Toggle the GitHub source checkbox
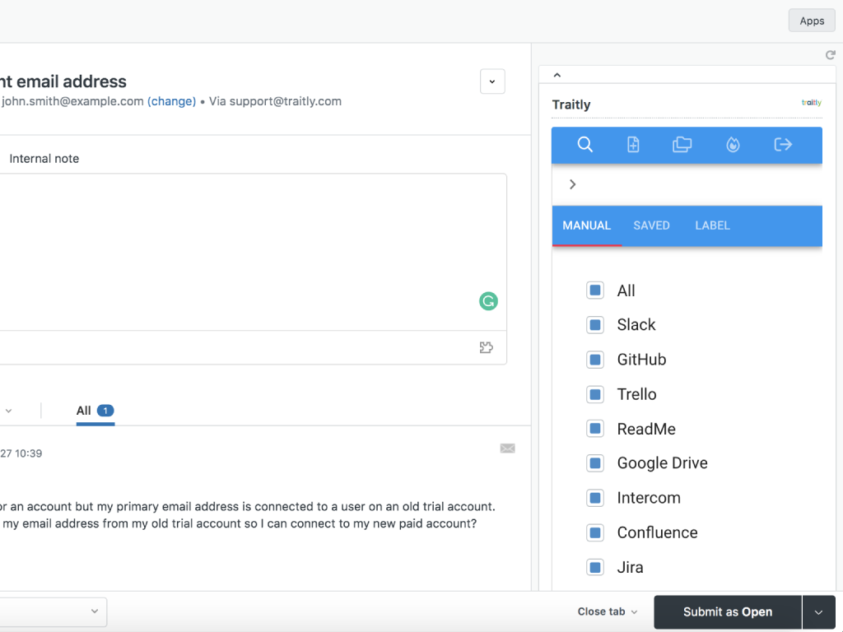843x632 pixels. (595, 360)
